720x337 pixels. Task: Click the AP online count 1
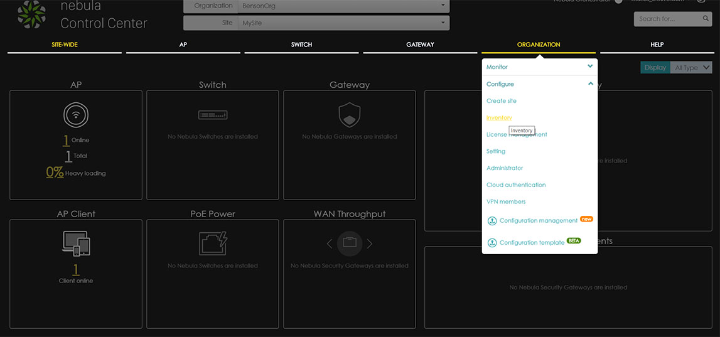pos(66,140)
